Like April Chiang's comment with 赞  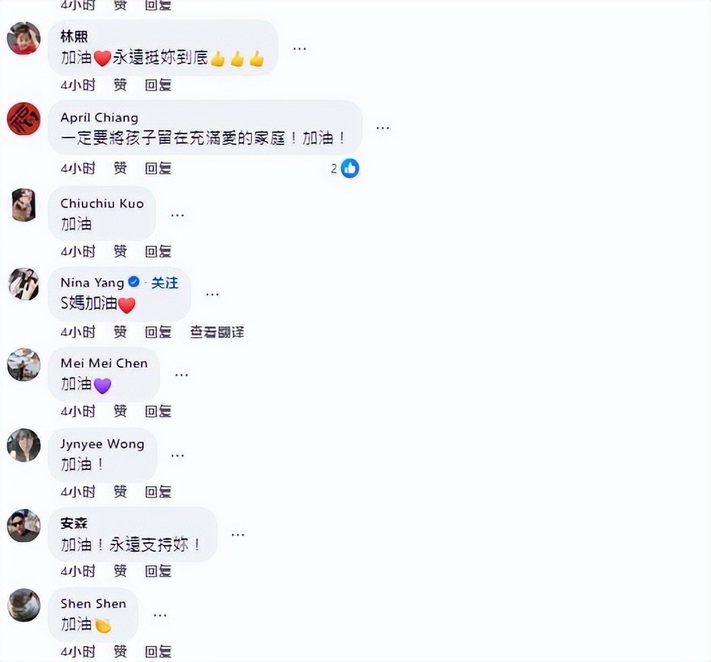[x=120, y=169]
